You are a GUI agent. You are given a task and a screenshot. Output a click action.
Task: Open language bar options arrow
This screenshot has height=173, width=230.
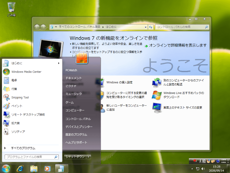228,162
